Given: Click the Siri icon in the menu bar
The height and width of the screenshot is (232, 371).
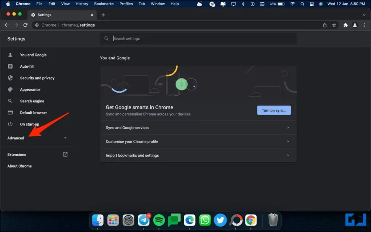Looking at the screenshot, I should pyautogui.click(x=321, y=4).
